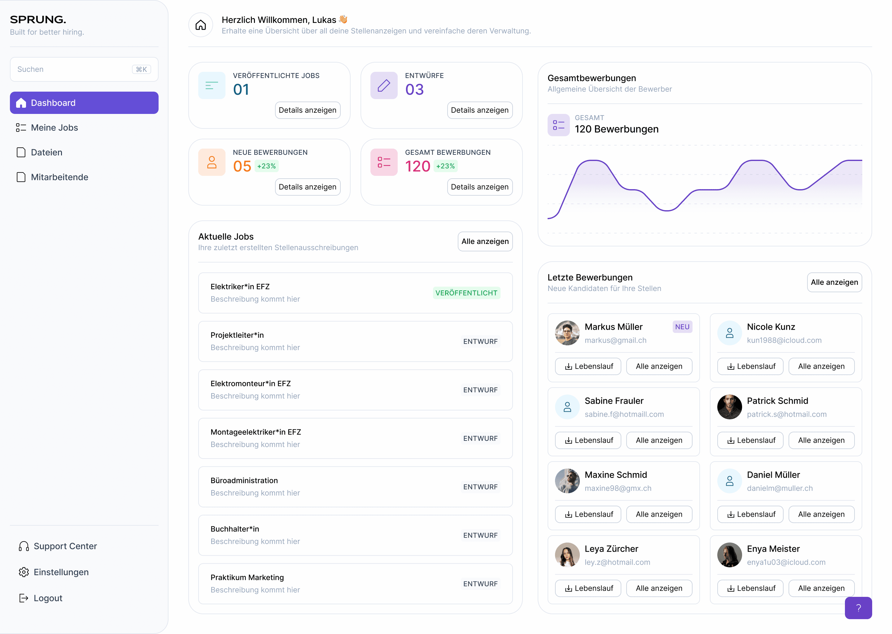892x634 pixels.
Task: Open the Support Center
Action: pyautogui.click(x=65, y=546)
